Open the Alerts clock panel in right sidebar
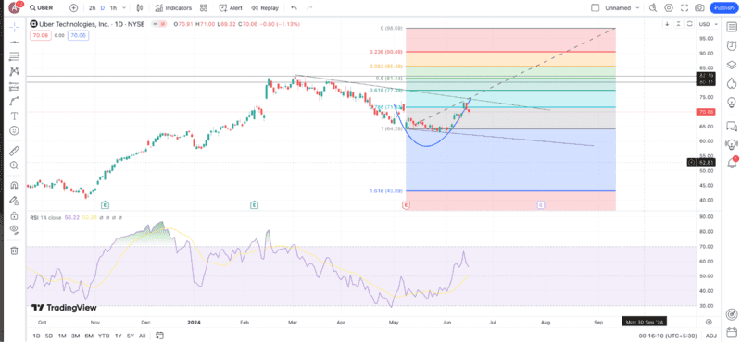This screenshot has height=342, width=741. pos(731,46)
